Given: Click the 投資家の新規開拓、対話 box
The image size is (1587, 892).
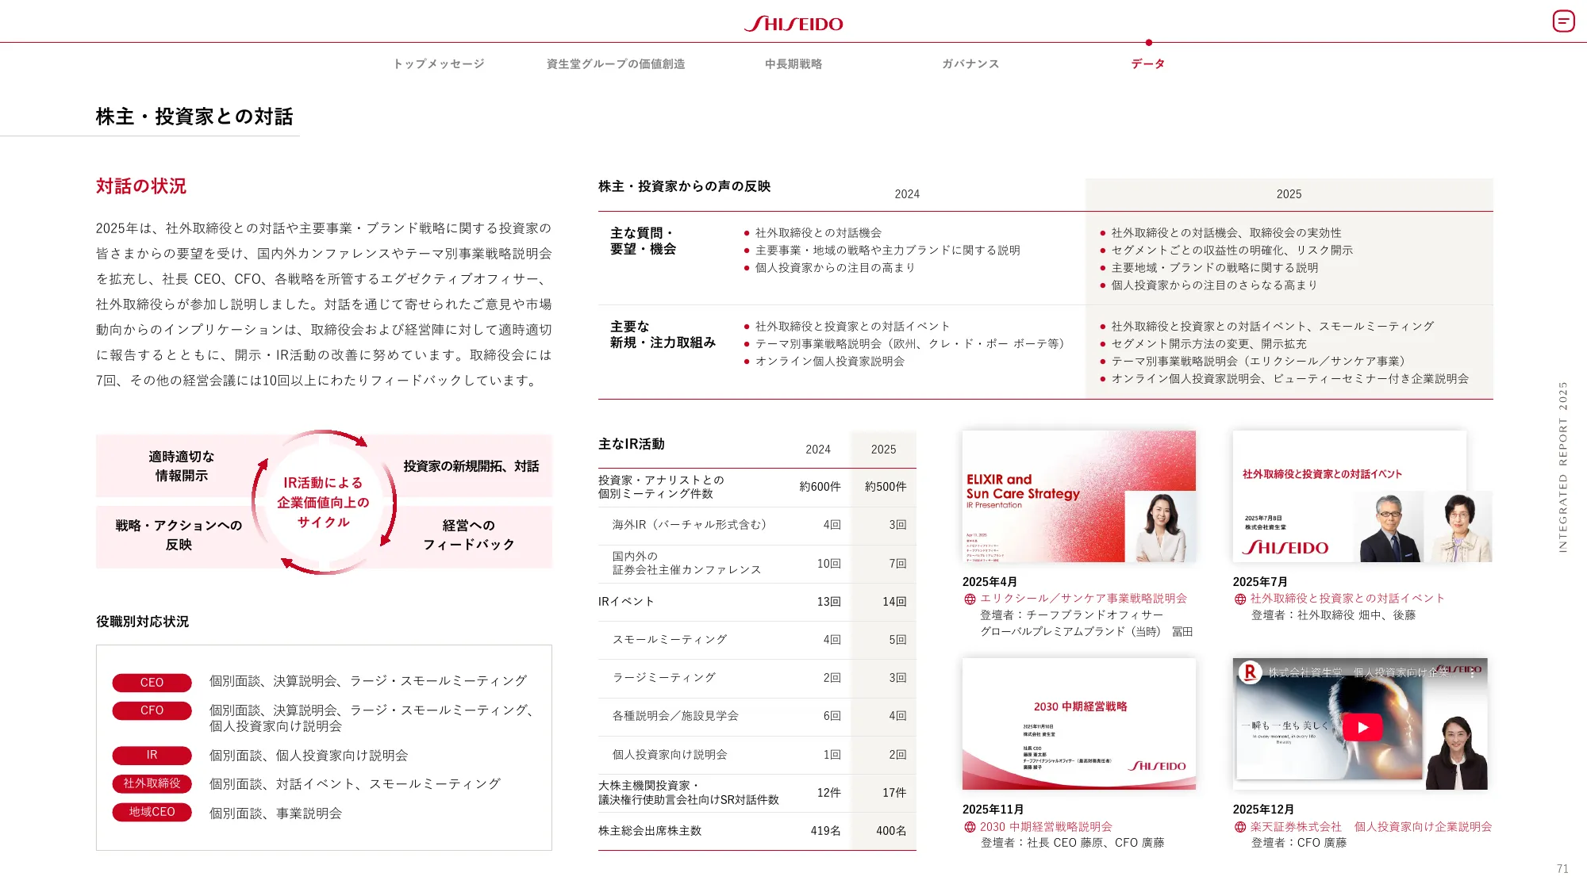Looking at the screenshot, I should click(471, 466).
